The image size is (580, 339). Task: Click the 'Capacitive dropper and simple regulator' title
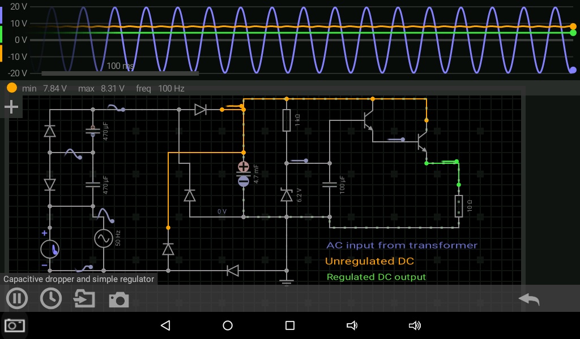tap(78, 279)
